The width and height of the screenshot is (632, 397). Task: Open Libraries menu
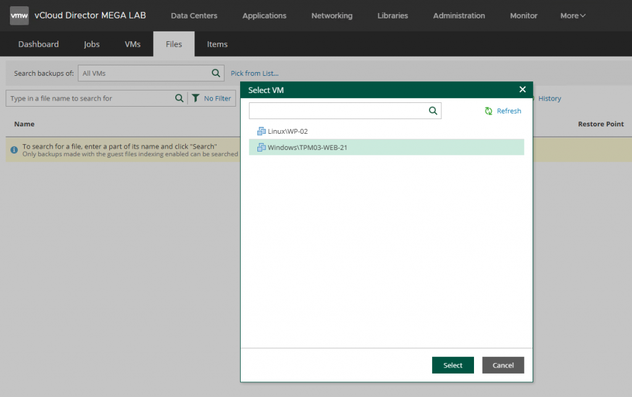tap(393, 15)
